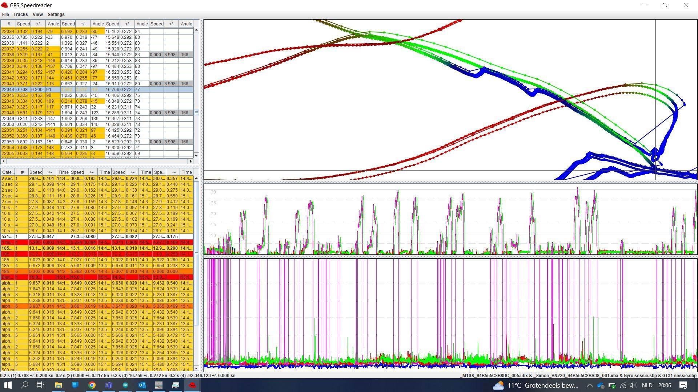Open the Tracks menu
Viewport: 698px width, 392px height.
(x=20, y=15)
